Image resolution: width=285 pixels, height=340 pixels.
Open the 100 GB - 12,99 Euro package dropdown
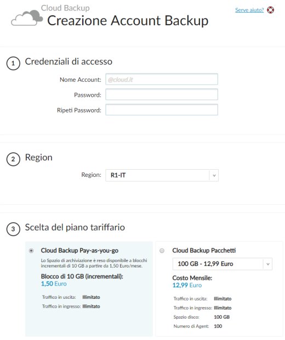tap(222, 264)
